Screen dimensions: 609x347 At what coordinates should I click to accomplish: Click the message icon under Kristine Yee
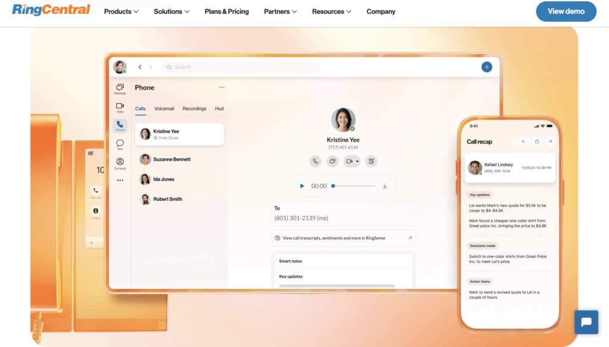click(332, 161)
